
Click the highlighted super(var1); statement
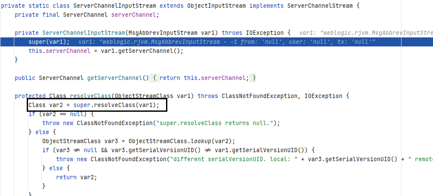tap(49, 42)
